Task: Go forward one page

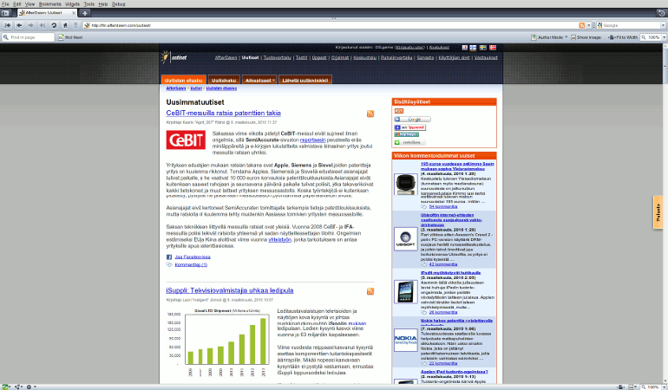Action: pyautogui.click(x=30, y=25)
